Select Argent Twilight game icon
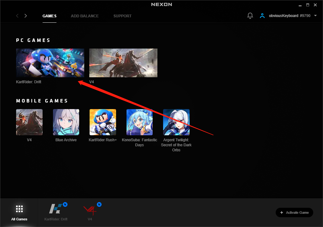Image resolution: width=323 pixels, height=227 pixels. pos(176,122)
